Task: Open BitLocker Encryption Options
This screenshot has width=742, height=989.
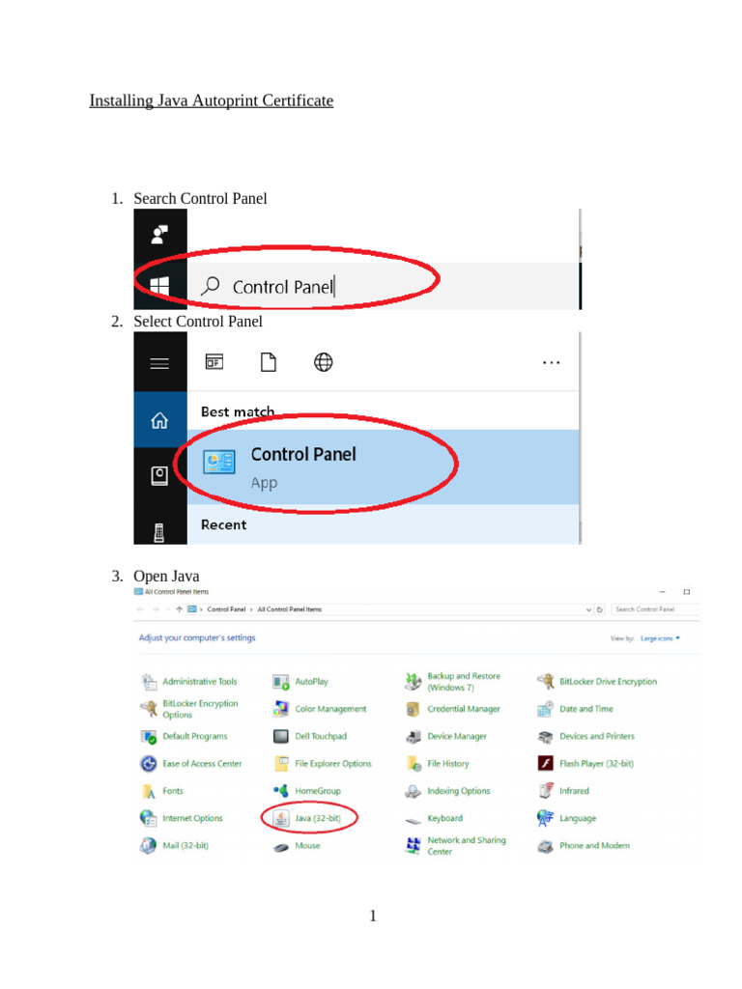Action: (189, 709)
